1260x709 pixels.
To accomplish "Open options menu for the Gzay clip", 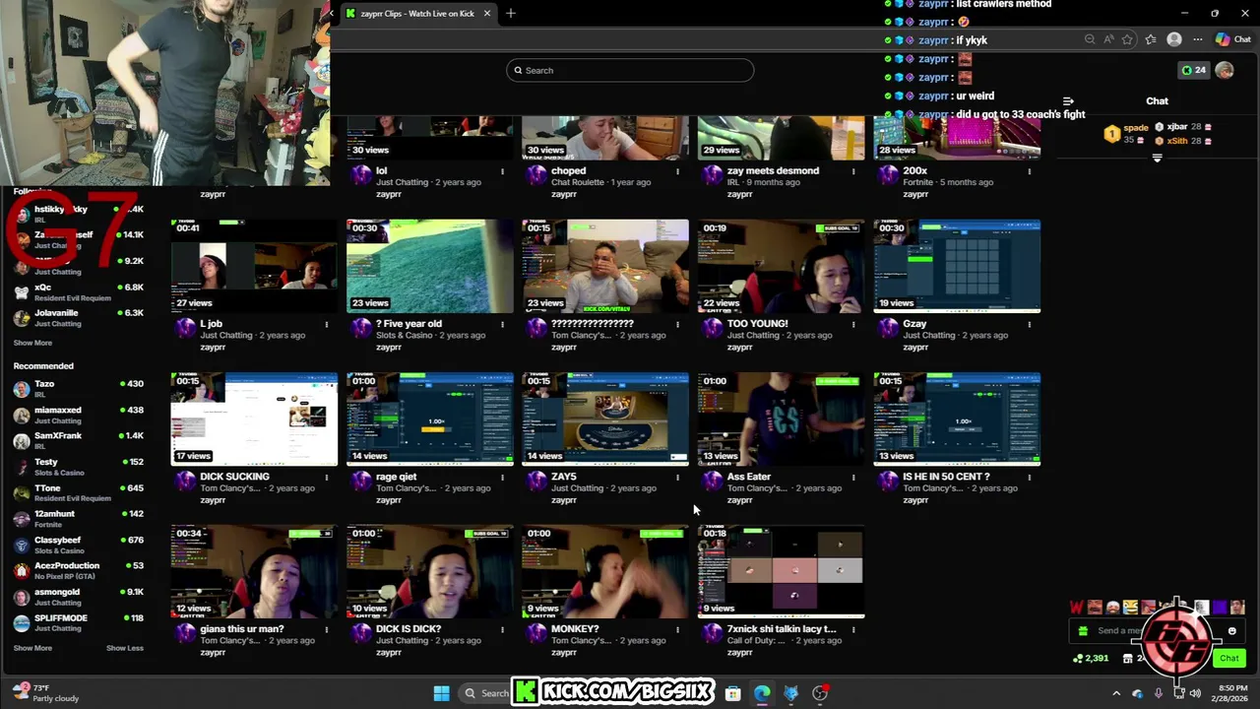I will (1030, 324).
